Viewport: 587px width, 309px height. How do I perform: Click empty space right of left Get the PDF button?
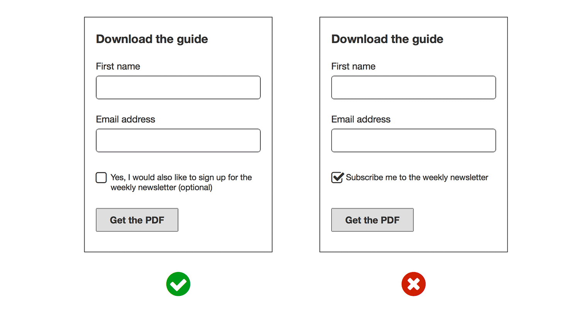click(224, 220)
